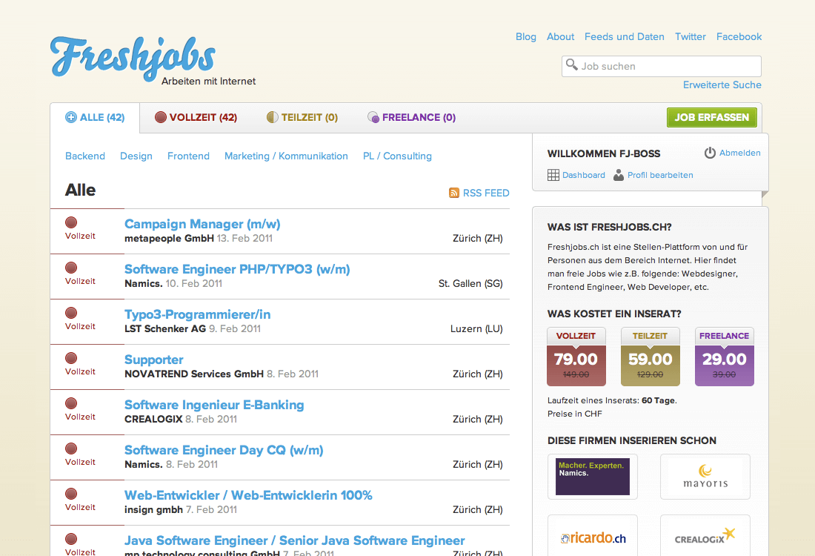The image size is (815, 556).
Task: Open the Software Engineer PHP/TYPO3 listing
Action: (237, 269)
